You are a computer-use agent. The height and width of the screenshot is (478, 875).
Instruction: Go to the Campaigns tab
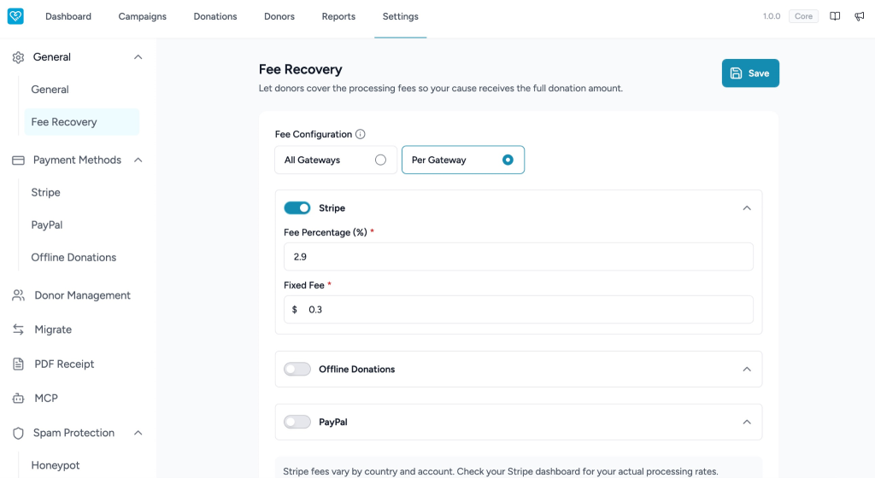[x=143, y=17]
